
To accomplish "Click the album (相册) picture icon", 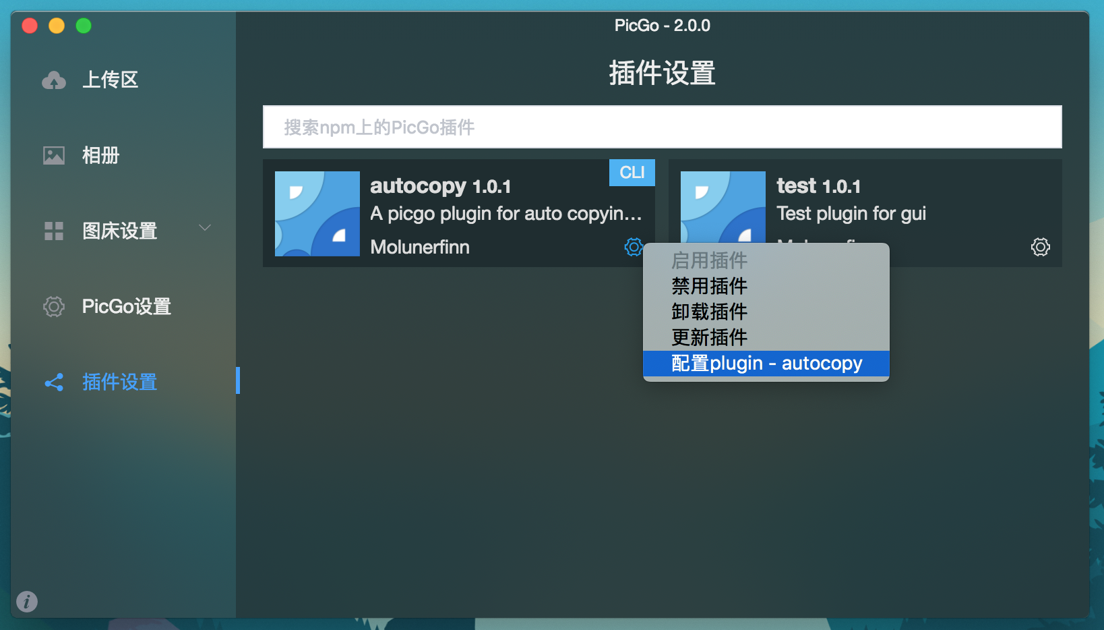I will [x=54, y=156].
